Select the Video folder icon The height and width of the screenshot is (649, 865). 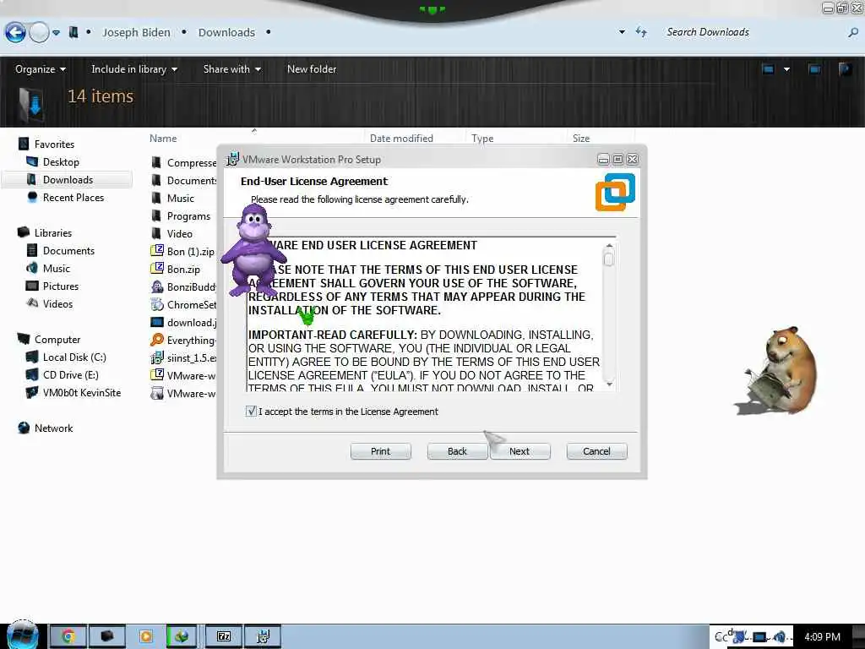point(156,233)
